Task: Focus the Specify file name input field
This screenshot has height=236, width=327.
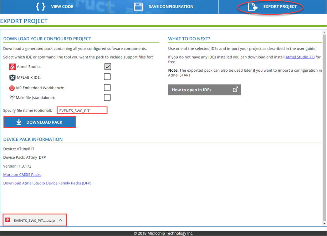Action: click(82, 111)
